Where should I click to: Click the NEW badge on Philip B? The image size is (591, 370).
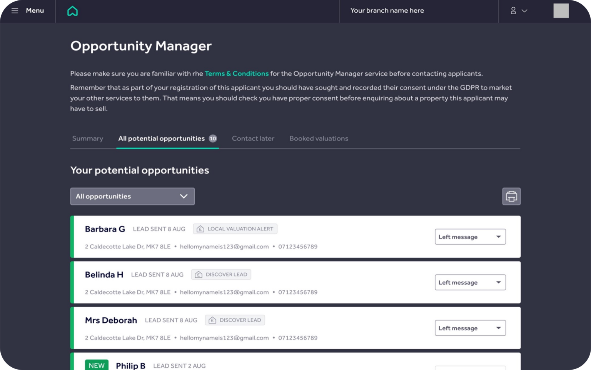(x=96, y=365)
